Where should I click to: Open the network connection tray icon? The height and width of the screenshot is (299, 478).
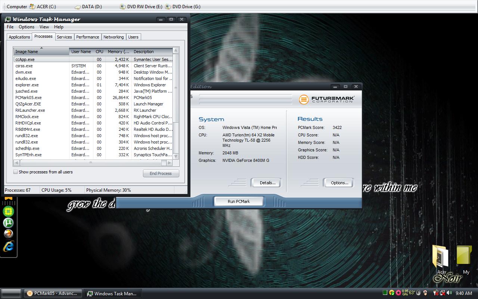[x=442, y=293]
